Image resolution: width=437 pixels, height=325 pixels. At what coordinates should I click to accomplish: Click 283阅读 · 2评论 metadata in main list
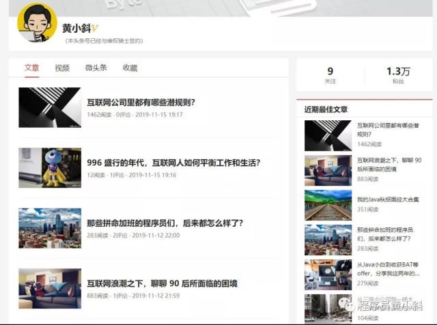(x=133, y=236)
